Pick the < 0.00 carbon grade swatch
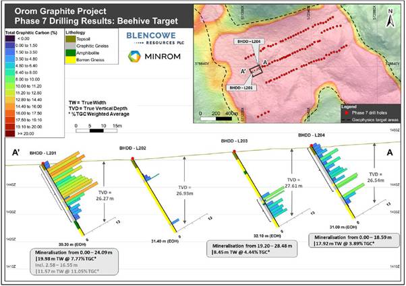The image size is (406, 286). [x=11, y=38]
